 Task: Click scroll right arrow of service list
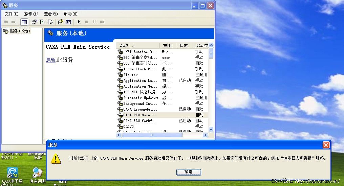(205, 135)
